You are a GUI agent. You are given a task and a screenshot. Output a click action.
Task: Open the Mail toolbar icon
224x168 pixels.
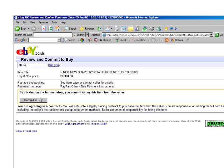click(108, 28)
